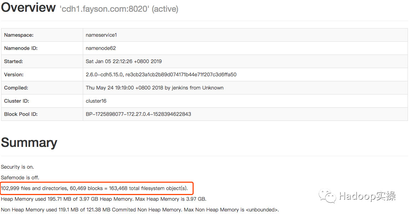Click the Compiled row label
This screenshot has width=409, height=215.
pyautogui.click(x=16, y=88)
